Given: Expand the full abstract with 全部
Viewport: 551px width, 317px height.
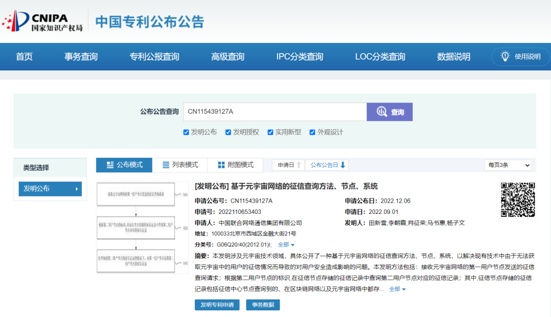Looking at the screenshot, I should pos(397,289).
